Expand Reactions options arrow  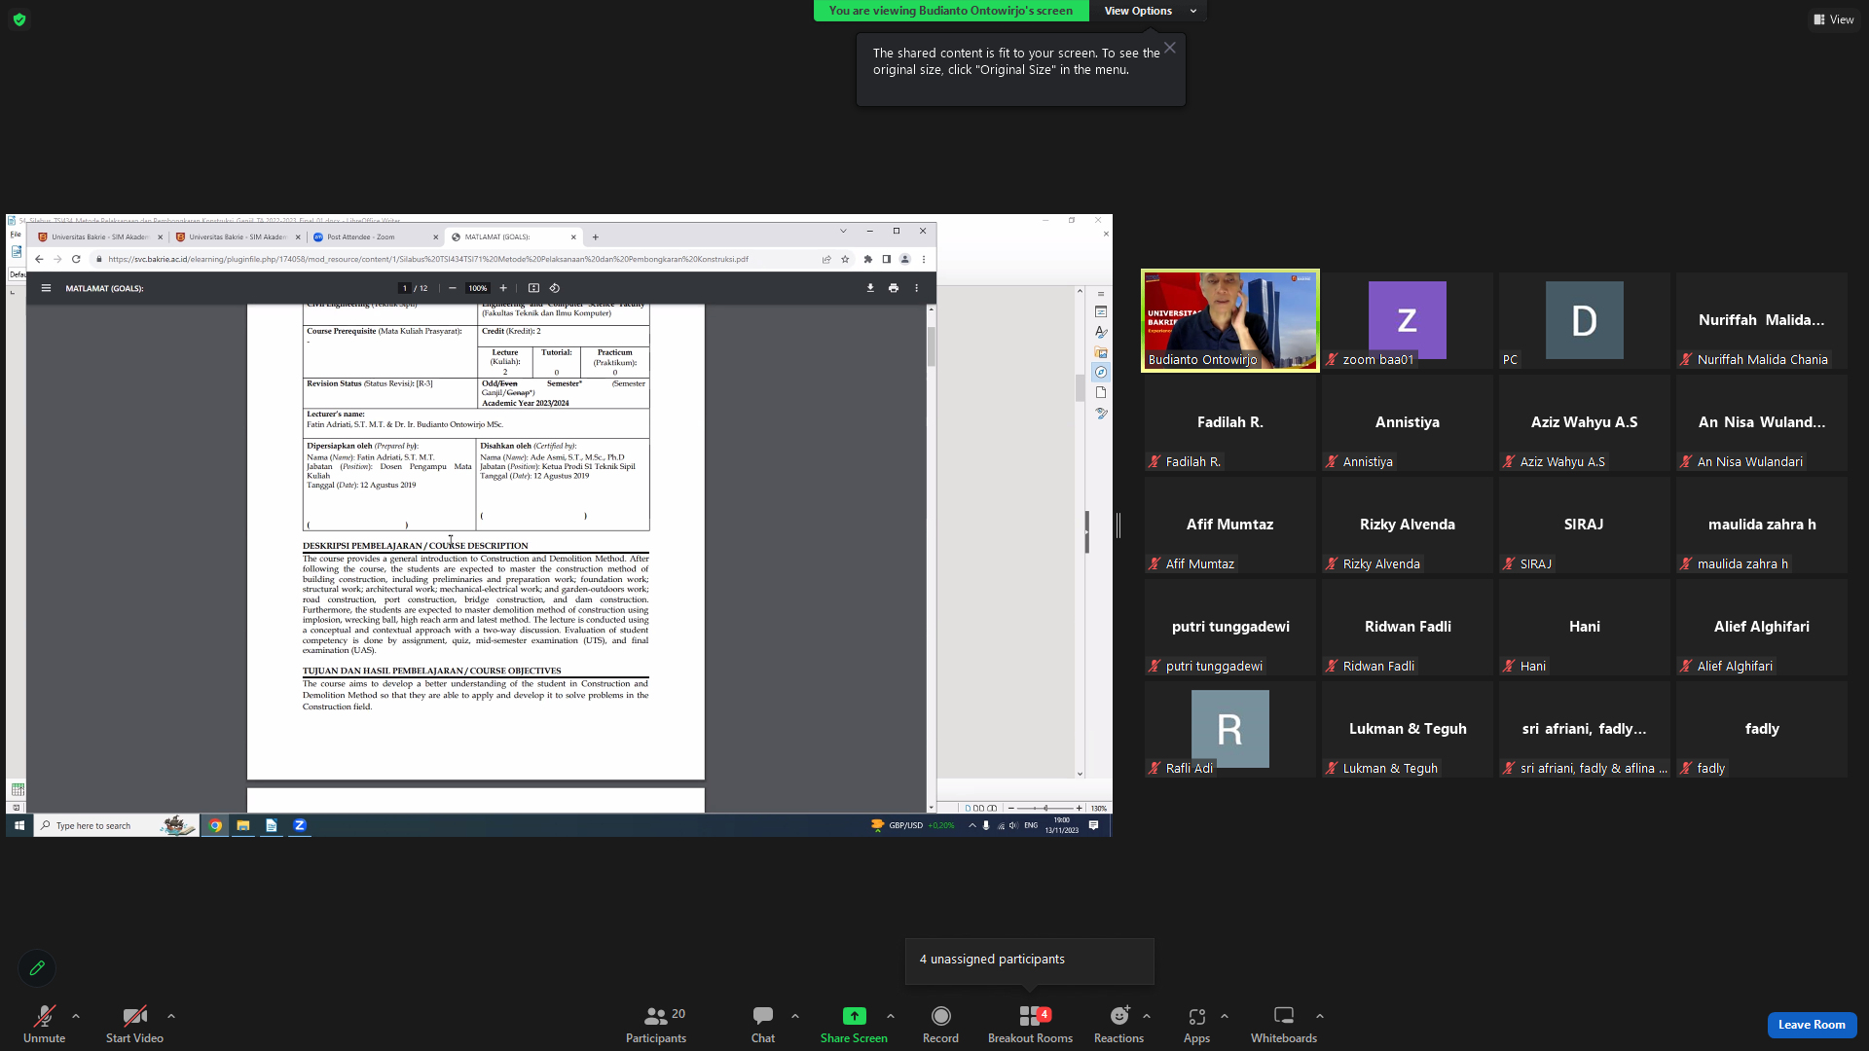click(1147, 1016)
